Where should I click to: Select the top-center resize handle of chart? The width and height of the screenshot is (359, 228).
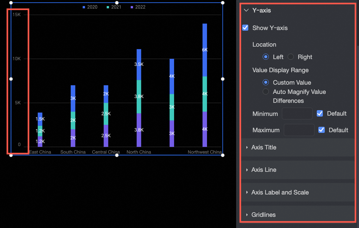(117, 3)
